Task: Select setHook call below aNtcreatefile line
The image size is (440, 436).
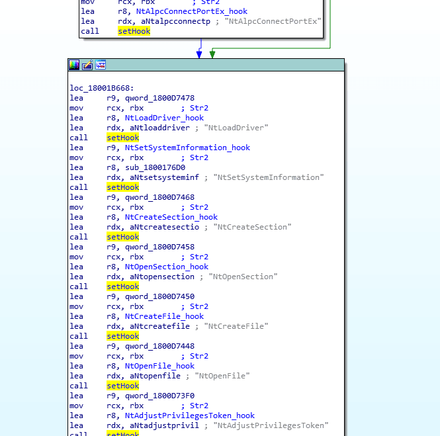Action: click(123, 336)
